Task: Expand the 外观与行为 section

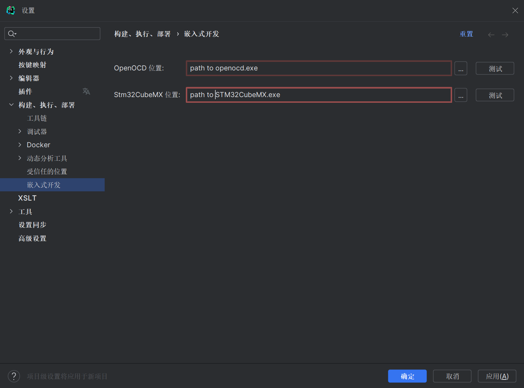Action: coord(11,52)
